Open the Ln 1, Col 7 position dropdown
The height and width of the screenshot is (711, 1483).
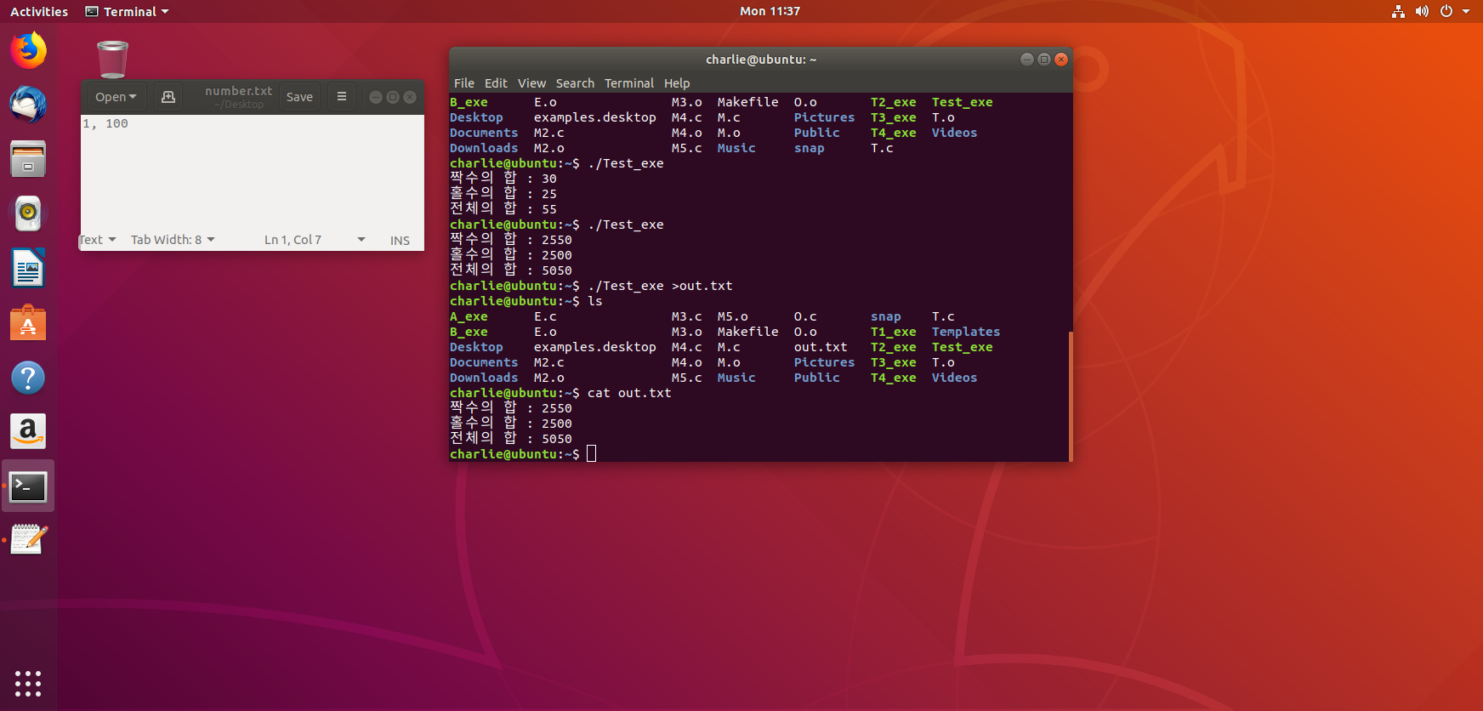315,240
